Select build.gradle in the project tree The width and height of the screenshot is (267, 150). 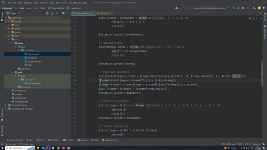(x=20, y=91)
